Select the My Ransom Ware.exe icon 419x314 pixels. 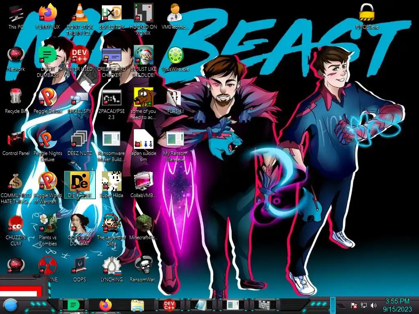click(175, 146)
